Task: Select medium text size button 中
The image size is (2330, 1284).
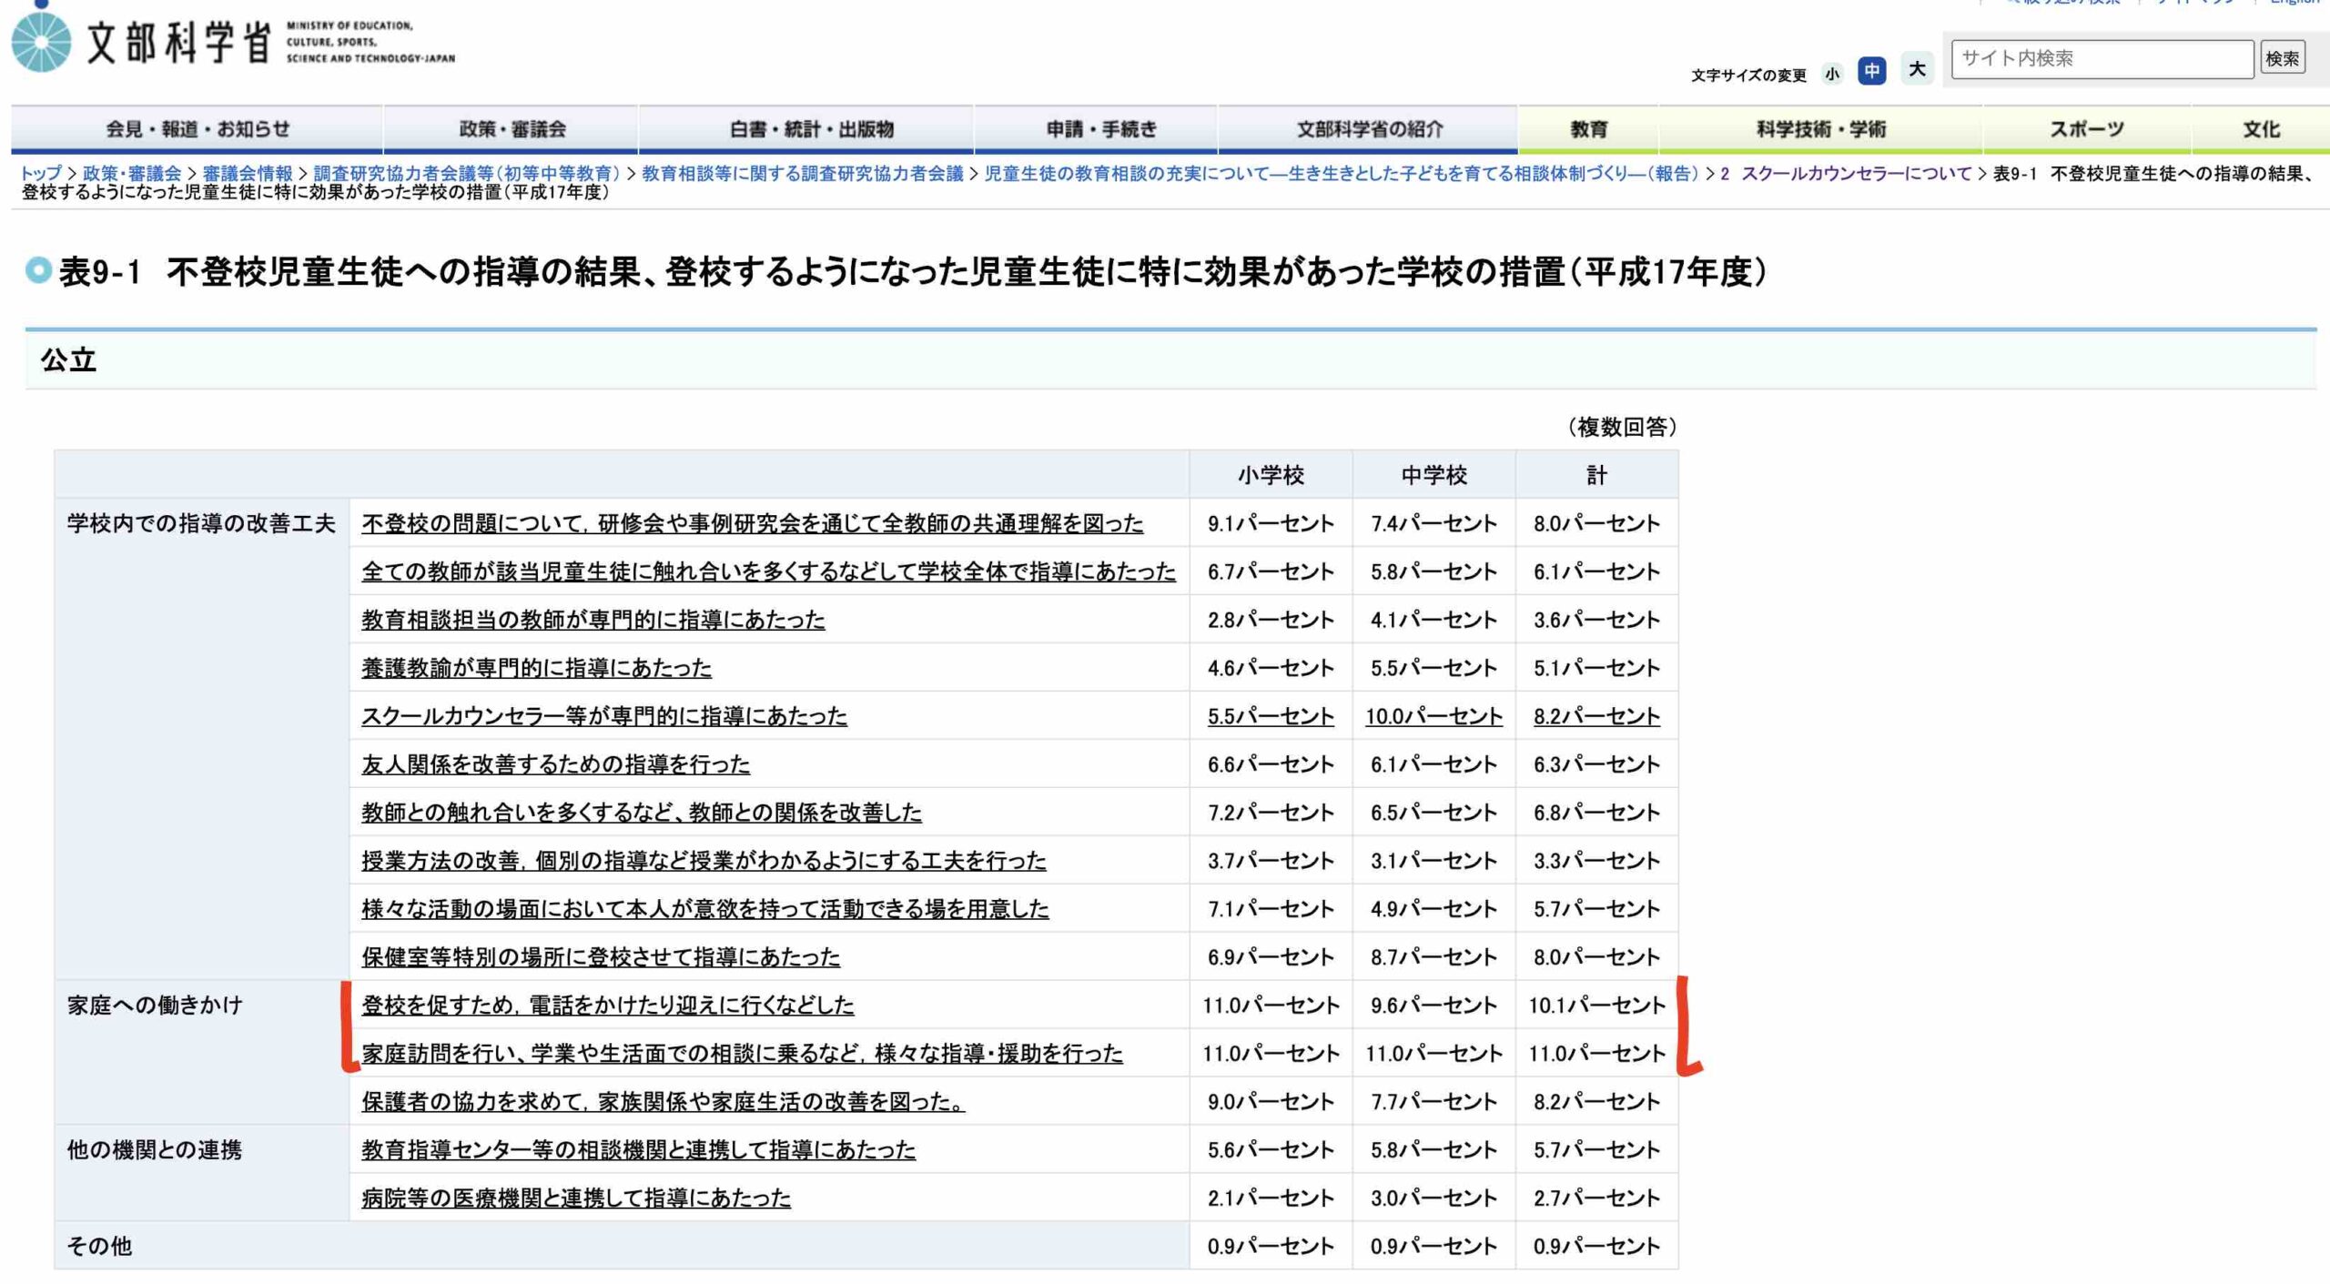Action: pos(1871,71)
